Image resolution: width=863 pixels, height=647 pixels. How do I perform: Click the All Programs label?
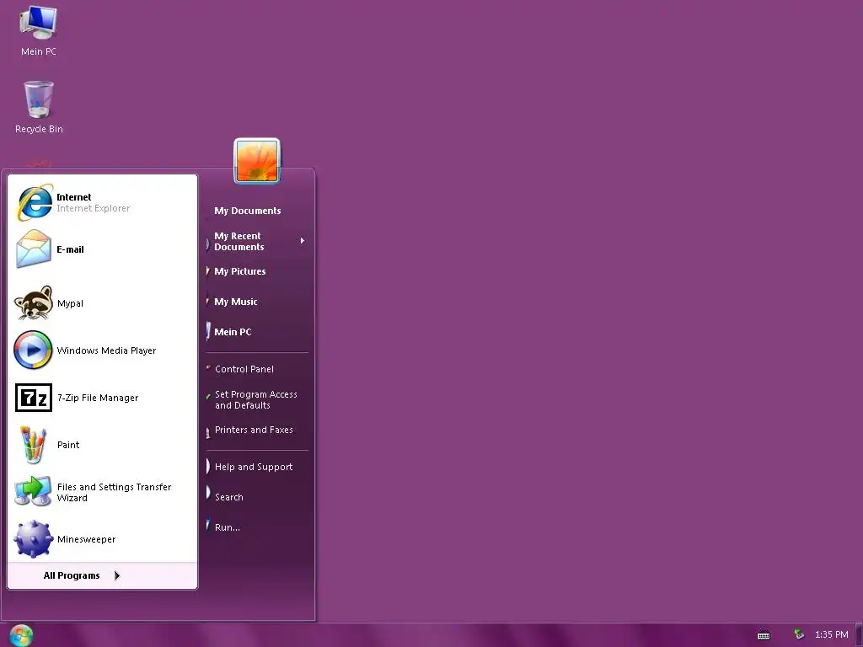[x=72, y=575]
